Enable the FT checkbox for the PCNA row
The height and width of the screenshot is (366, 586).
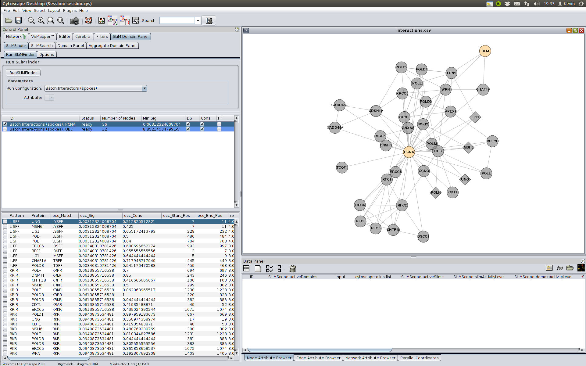(x=219, y=124)
